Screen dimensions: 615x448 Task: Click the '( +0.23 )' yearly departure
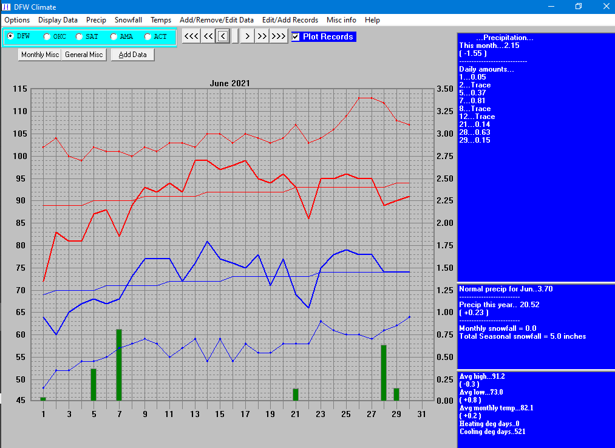click(474, 313)
